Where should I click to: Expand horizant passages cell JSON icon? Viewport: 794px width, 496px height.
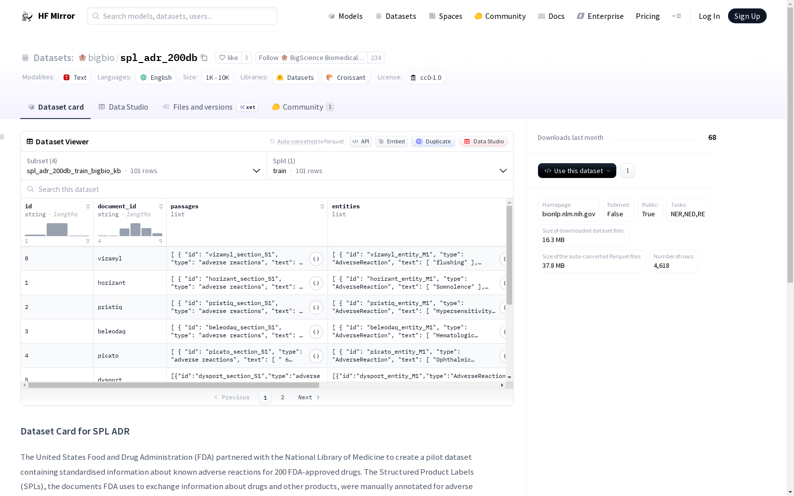click(x=316, y=283)
